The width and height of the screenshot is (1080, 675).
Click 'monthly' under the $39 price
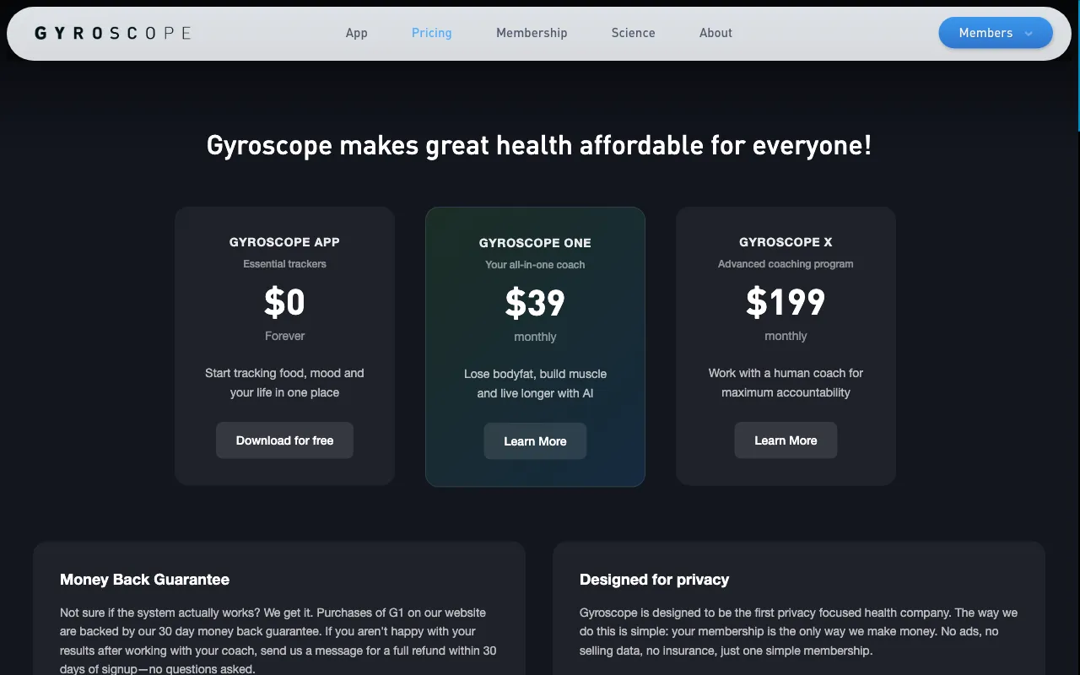pos(535,337)
